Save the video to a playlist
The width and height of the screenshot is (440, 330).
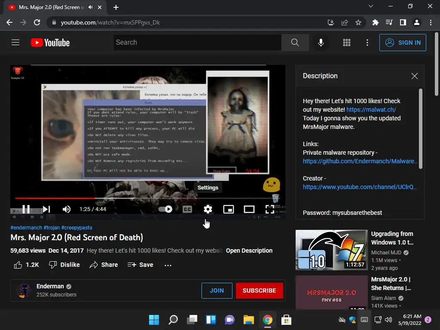[x=140, y=265]
